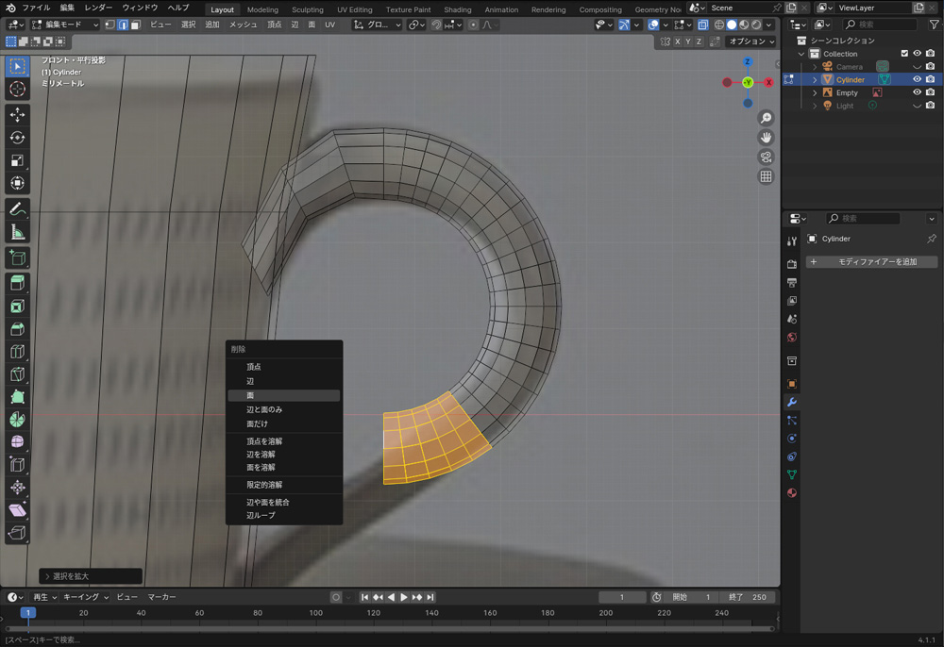Toggle camera view with the camera gizmo

(766, 158)
